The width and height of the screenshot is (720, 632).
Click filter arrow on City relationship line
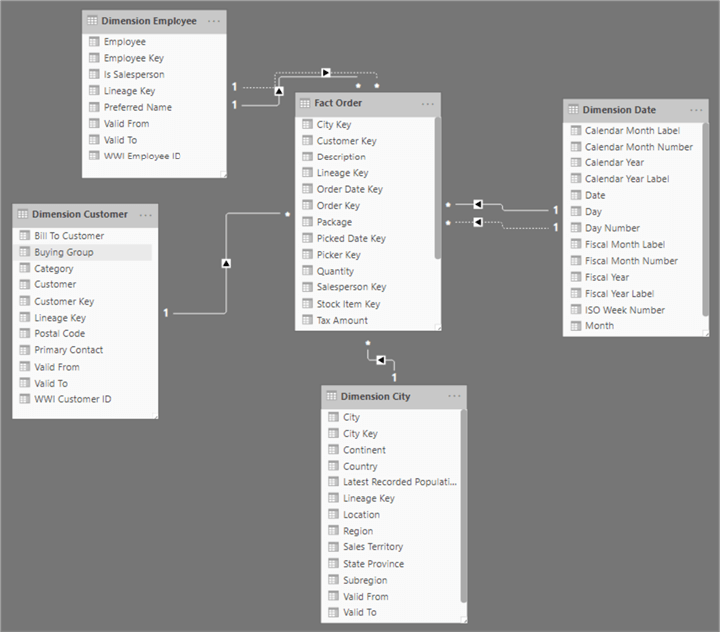pos(381,360)
